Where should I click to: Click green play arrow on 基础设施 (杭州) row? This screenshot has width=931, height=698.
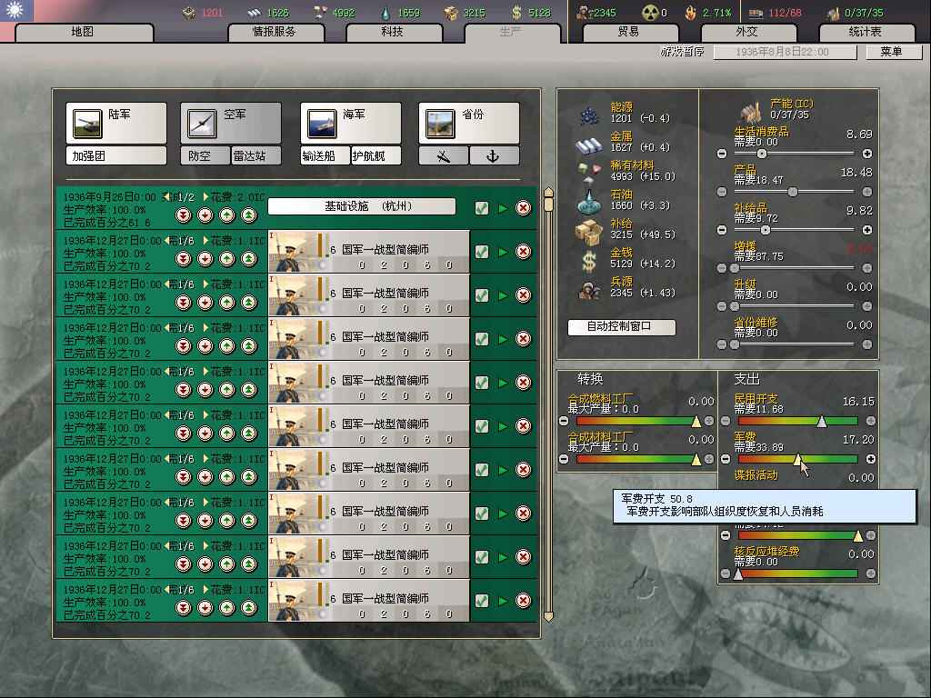503,208
